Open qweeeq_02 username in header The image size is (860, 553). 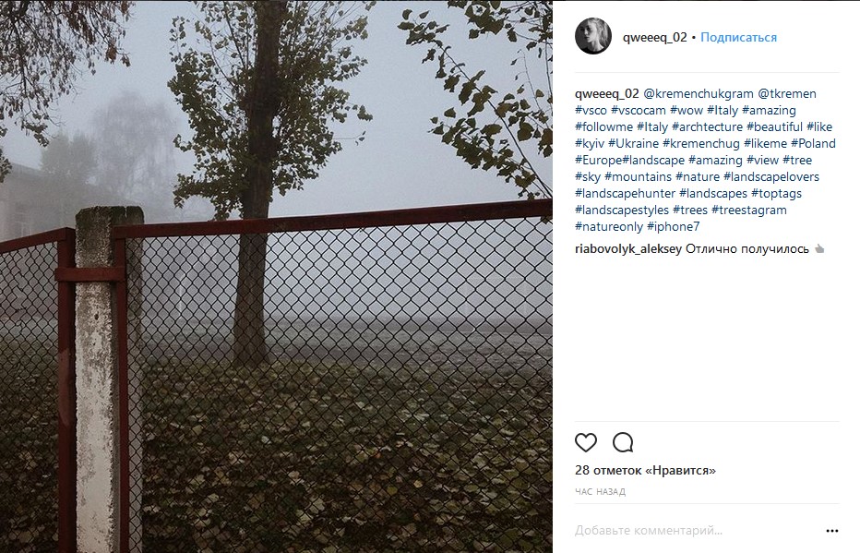point(655,37)
